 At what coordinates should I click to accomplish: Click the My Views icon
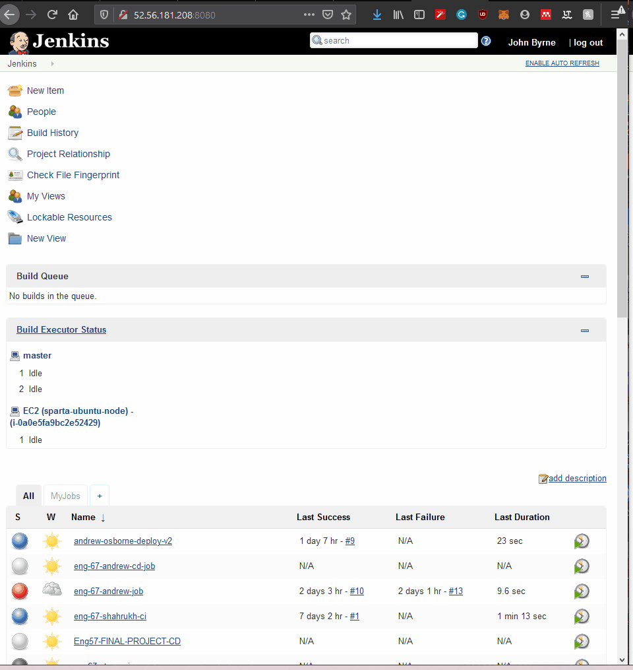(x=15, y=196)
